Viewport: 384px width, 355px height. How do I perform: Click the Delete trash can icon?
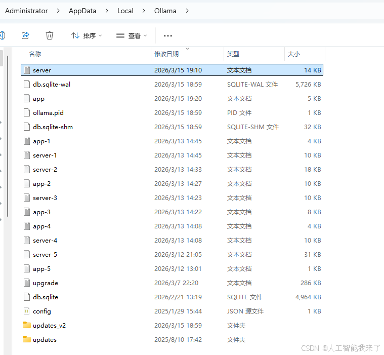(50, 35)
